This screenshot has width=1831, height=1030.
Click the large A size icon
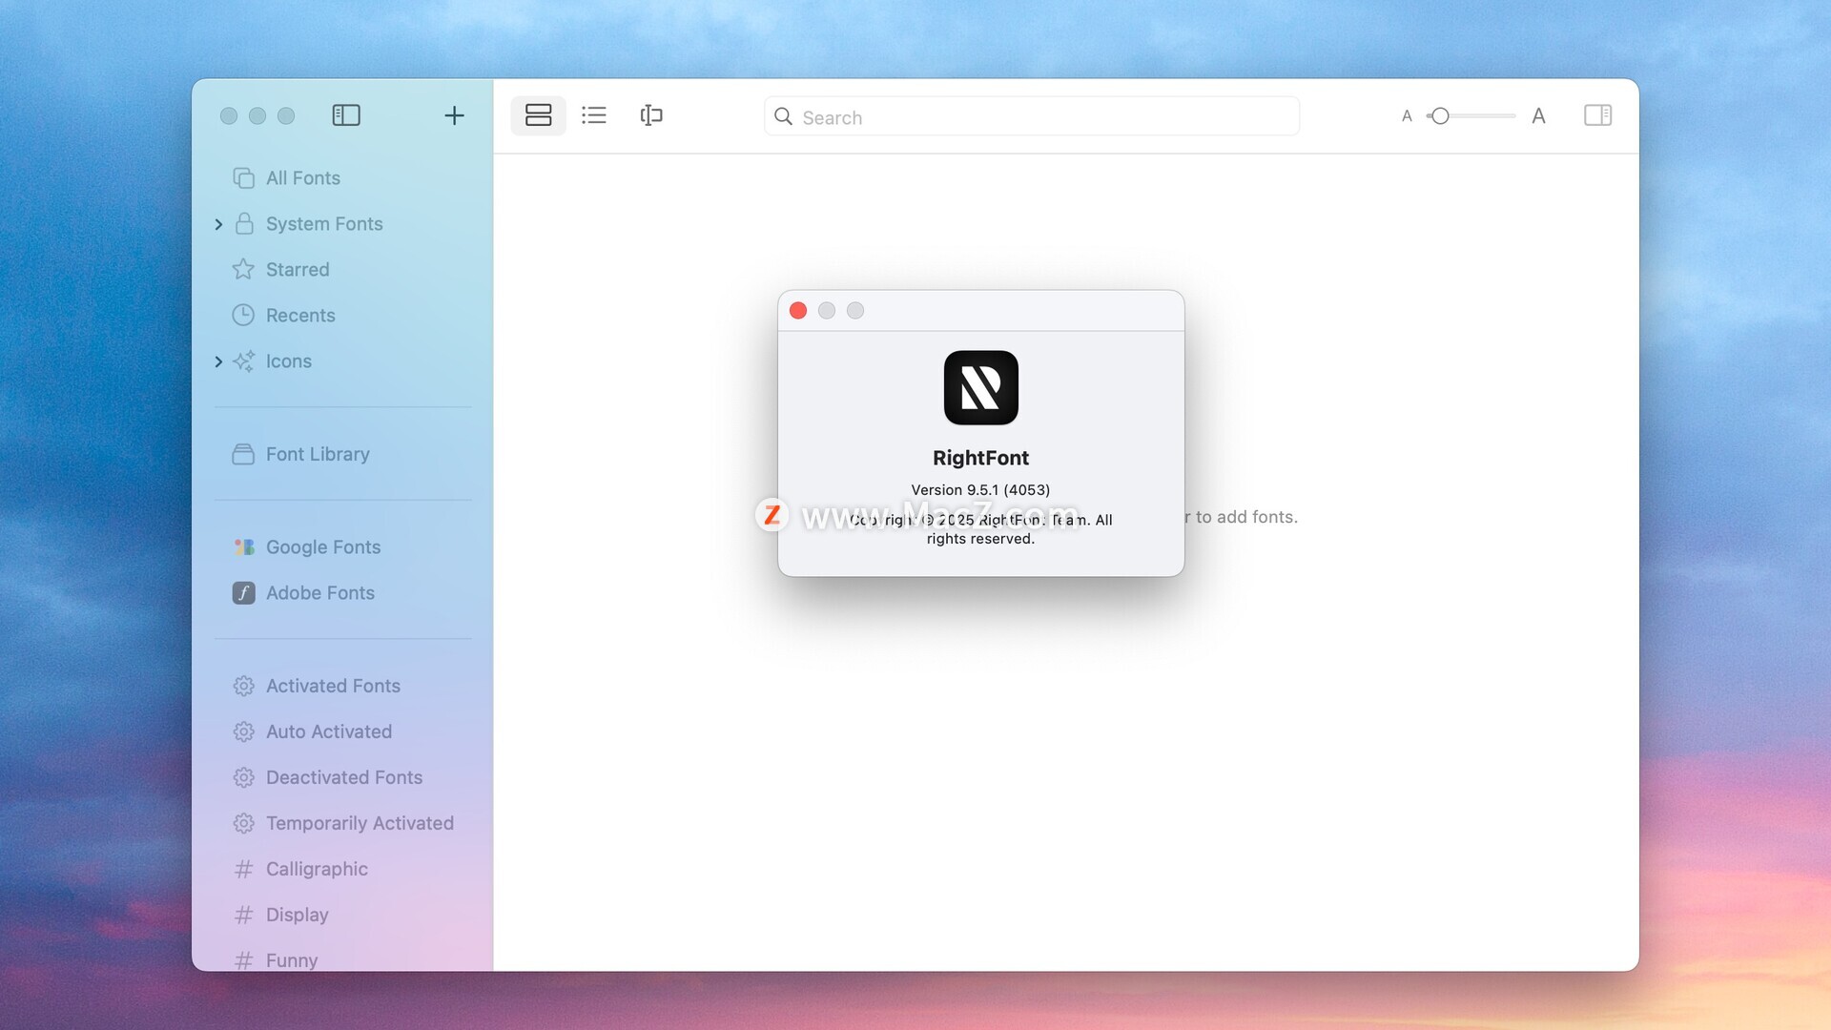point(1538,116)
